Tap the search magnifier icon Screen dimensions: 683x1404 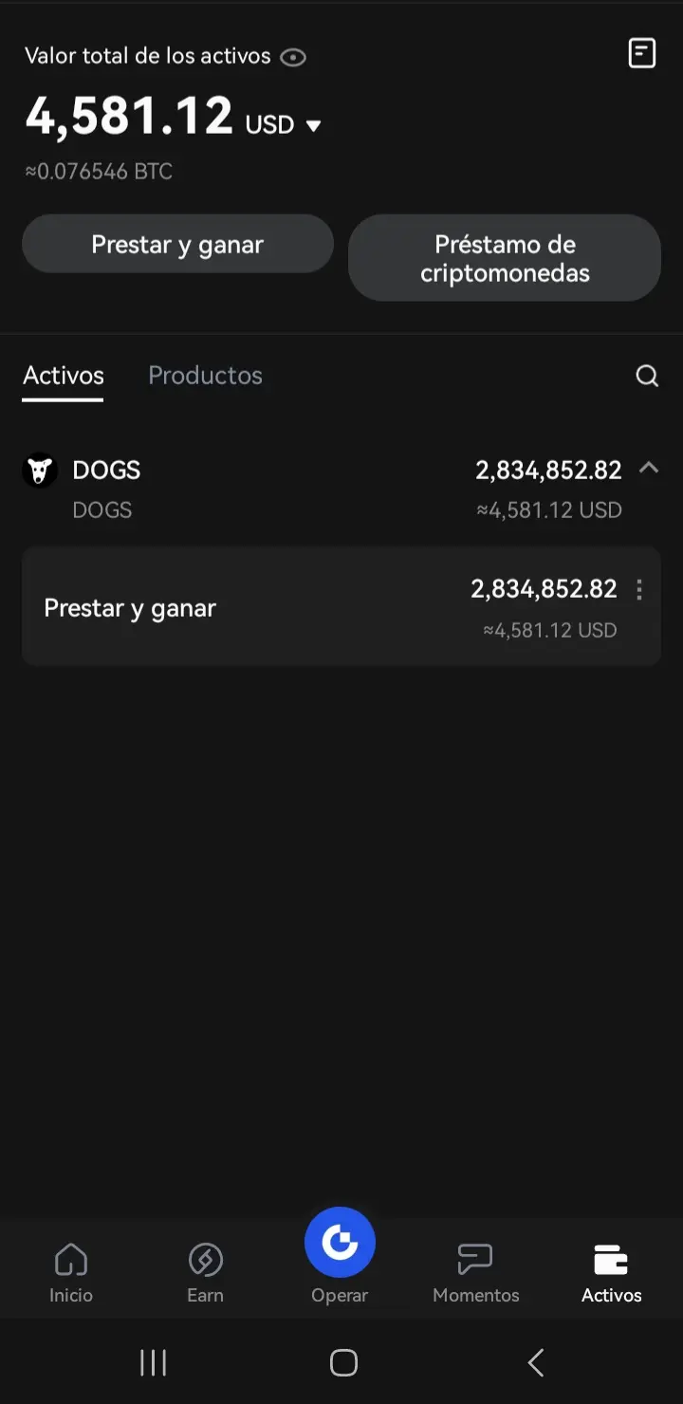click(x=647, y=377)
